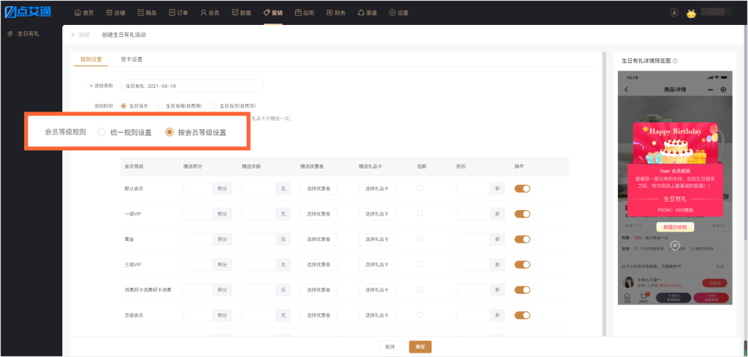Click 选择优惠卷 for 一级VIP row
This screenshot has width=748, height=357.
pyautogui.click(x=319, y=214)
